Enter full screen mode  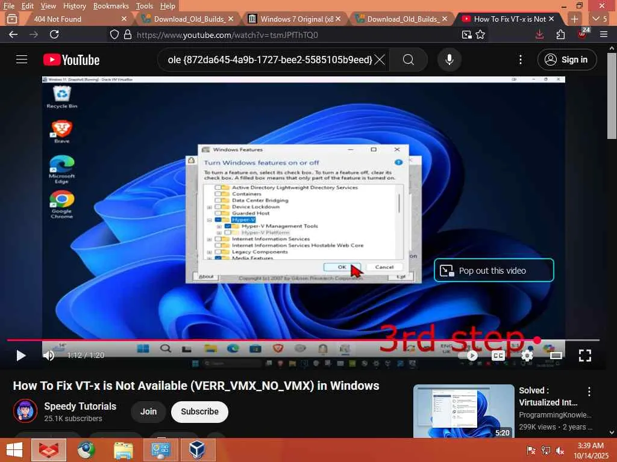(584, 356)
